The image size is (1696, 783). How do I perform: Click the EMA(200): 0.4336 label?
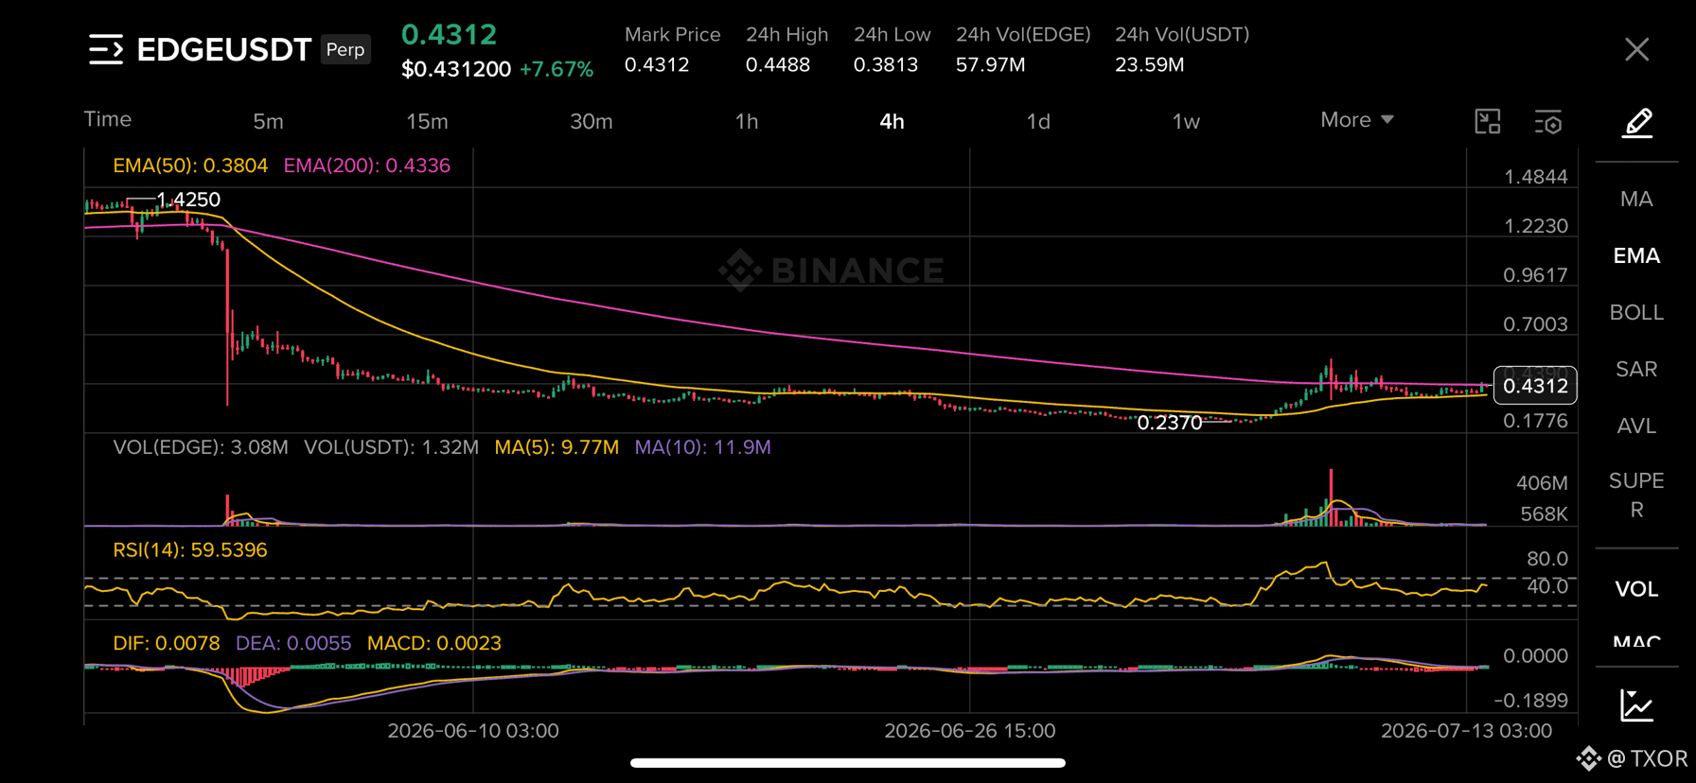[367, 165]
